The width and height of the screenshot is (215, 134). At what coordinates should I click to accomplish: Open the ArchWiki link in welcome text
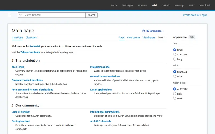[x=35, y=46]
